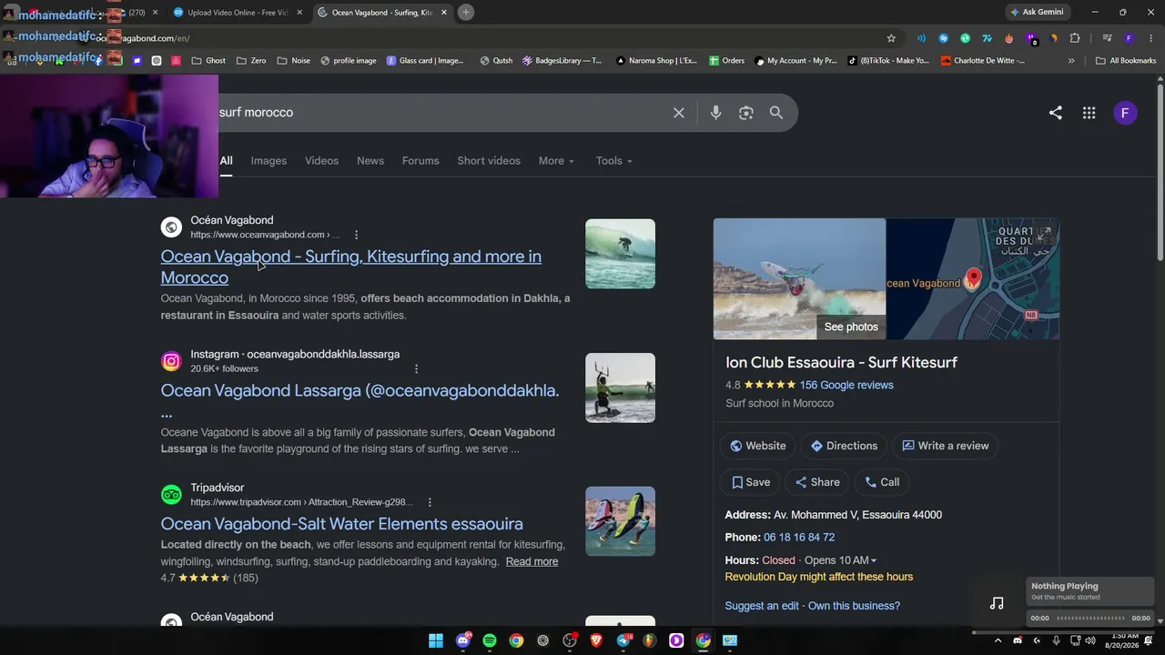Open the Chrome extensions puzzle icon
Image resolution: width=1165 pixels, height=655 pixels.
point(1075,38)
